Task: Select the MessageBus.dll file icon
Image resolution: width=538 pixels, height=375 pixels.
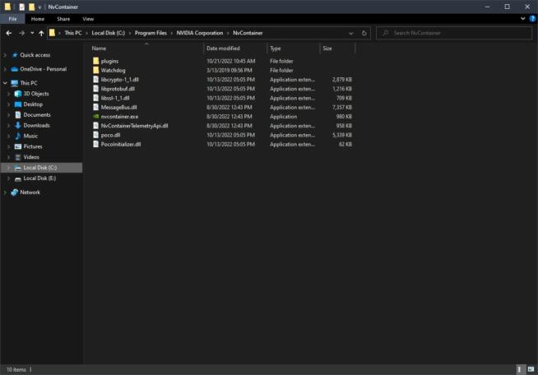Action: click(x=95, y=107)
